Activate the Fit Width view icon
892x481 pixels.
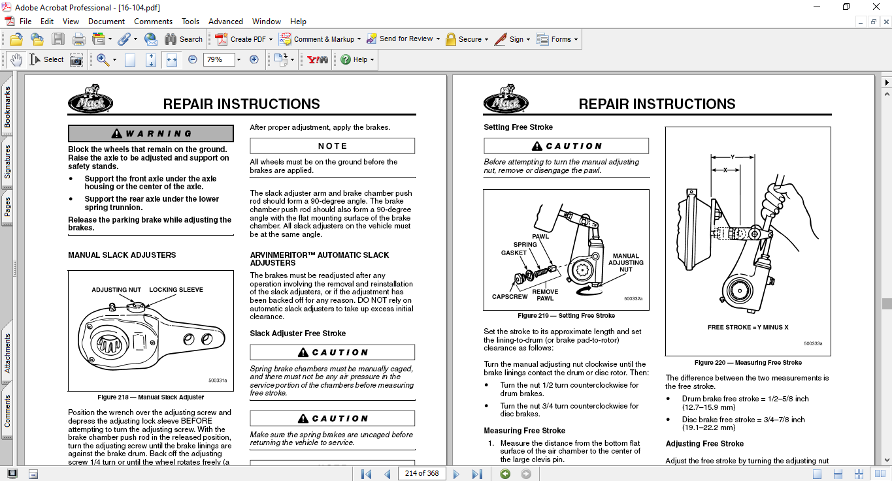tap(172, 59)
